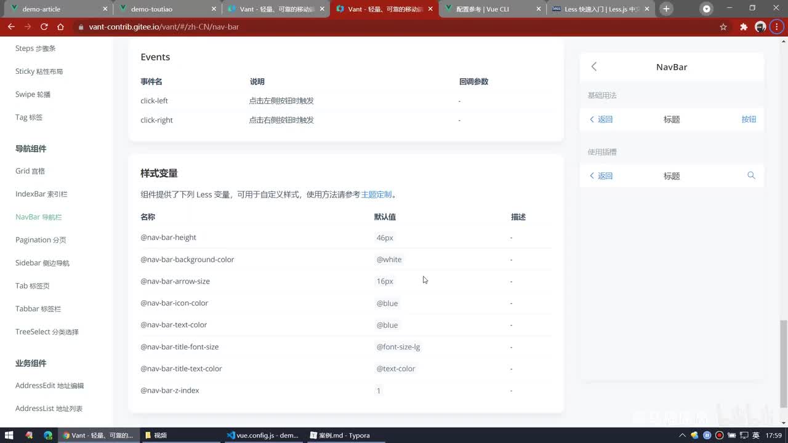Open Tag 标签 sidebar item

coord(29,117)
